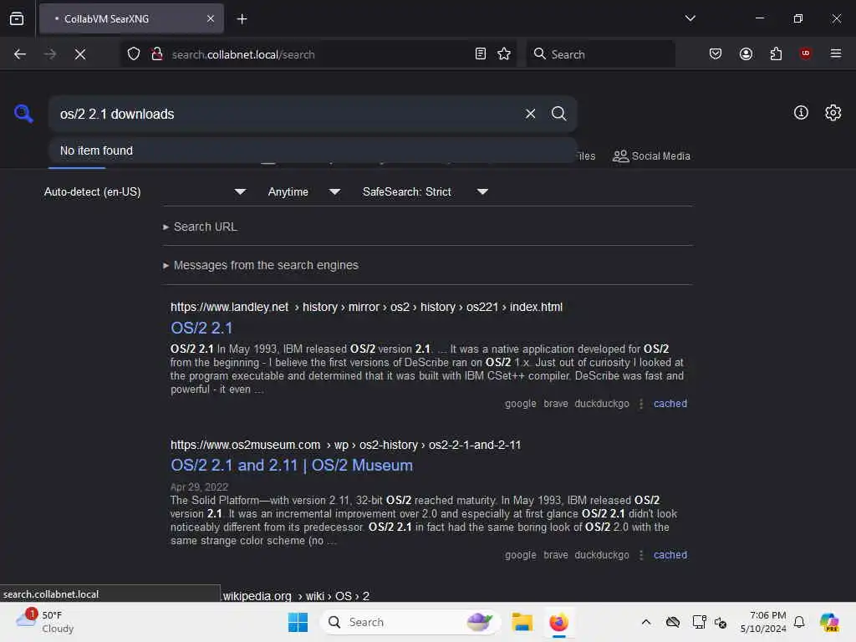Open cached copy of OS/2 2.1 result
Viewport: 856px width, 642px height.
pos(670,404)
